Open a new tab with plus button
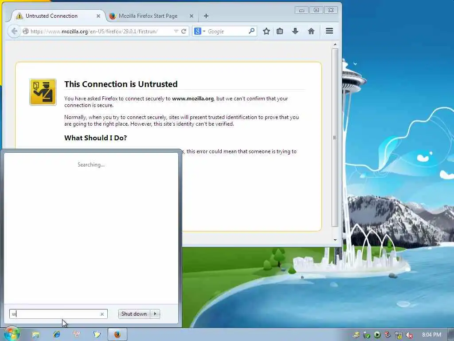 coord(206,16)
